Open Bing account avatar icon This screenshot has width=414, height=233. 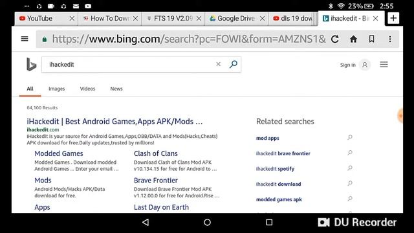tap(365, 65)
